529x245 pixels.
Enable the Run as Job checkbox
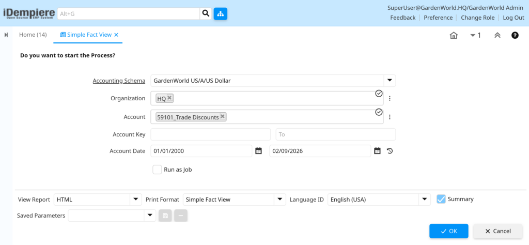click(x=157, y=170)
